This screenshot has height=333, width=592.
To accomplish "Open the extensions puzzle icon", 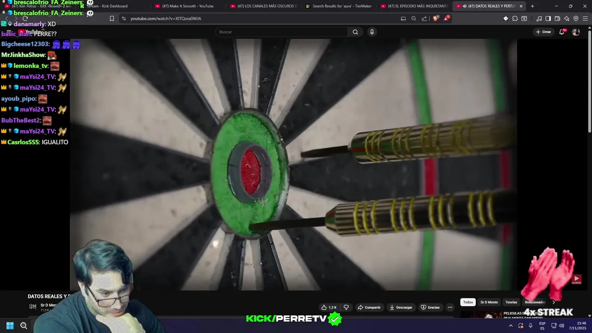I will pyautogui.click(x=515, y=18).
